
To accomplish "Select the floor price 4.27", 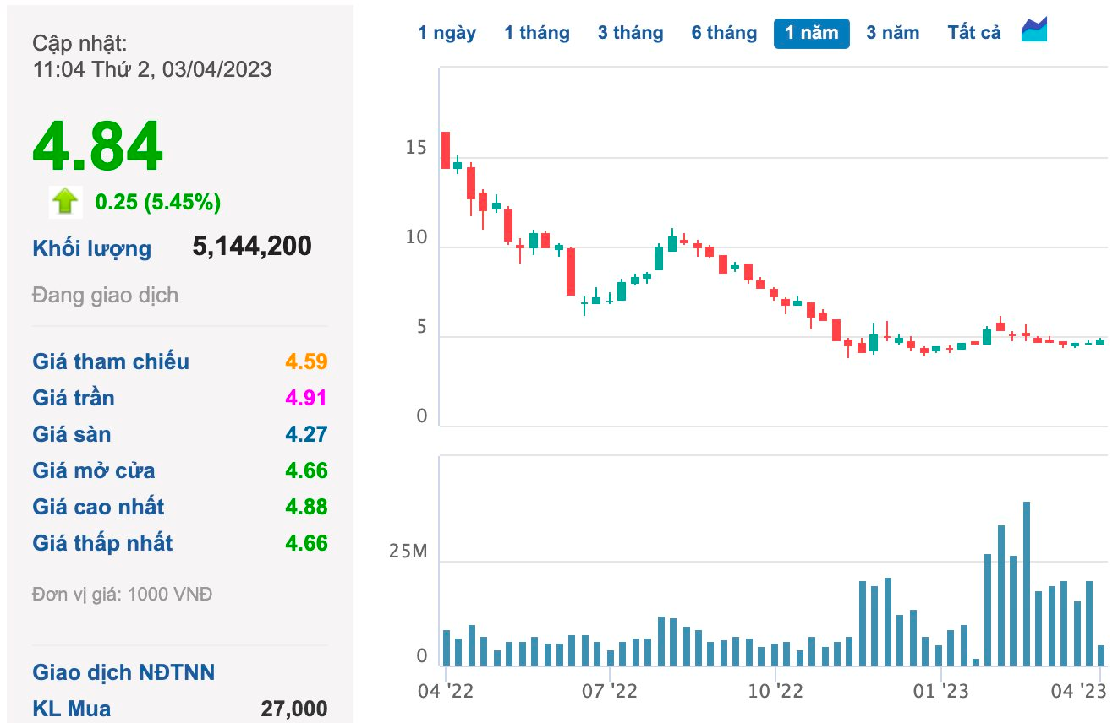I will tap(306, 434).
